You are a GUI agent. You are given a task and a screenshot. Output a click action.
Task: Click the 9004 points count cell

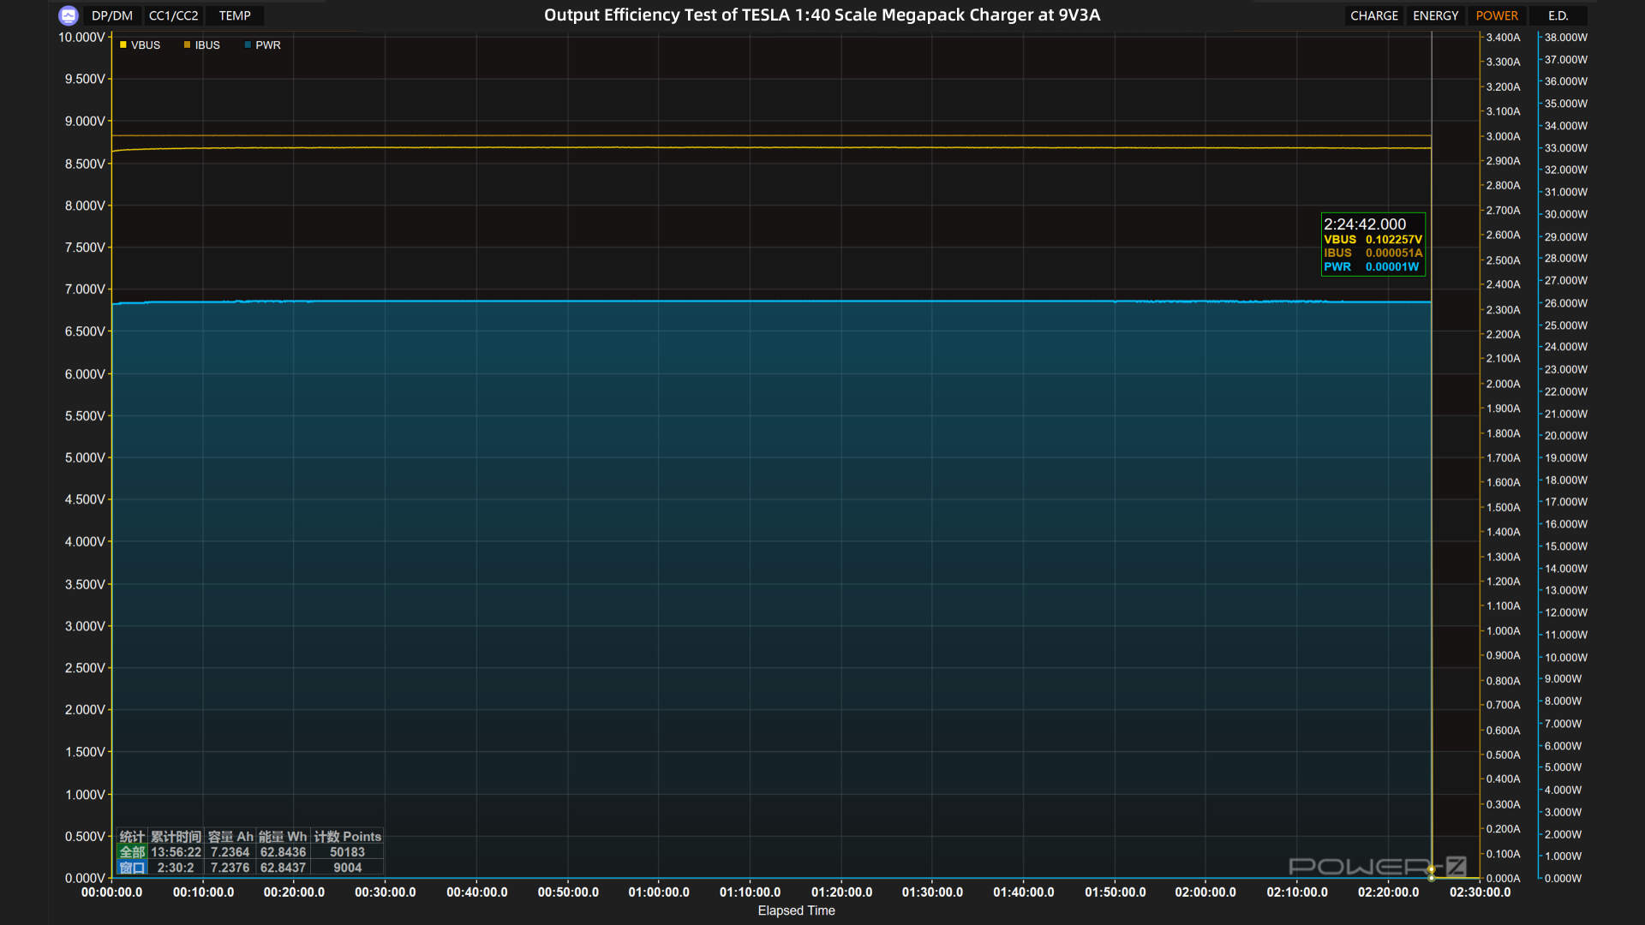tap(347, 868)
